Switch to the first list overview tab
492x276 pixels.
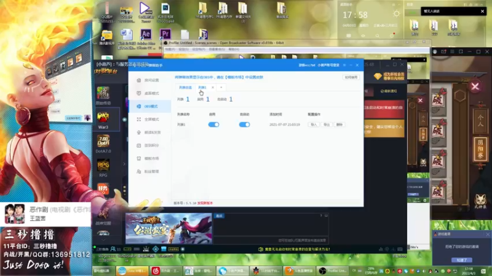coord(185,88)
